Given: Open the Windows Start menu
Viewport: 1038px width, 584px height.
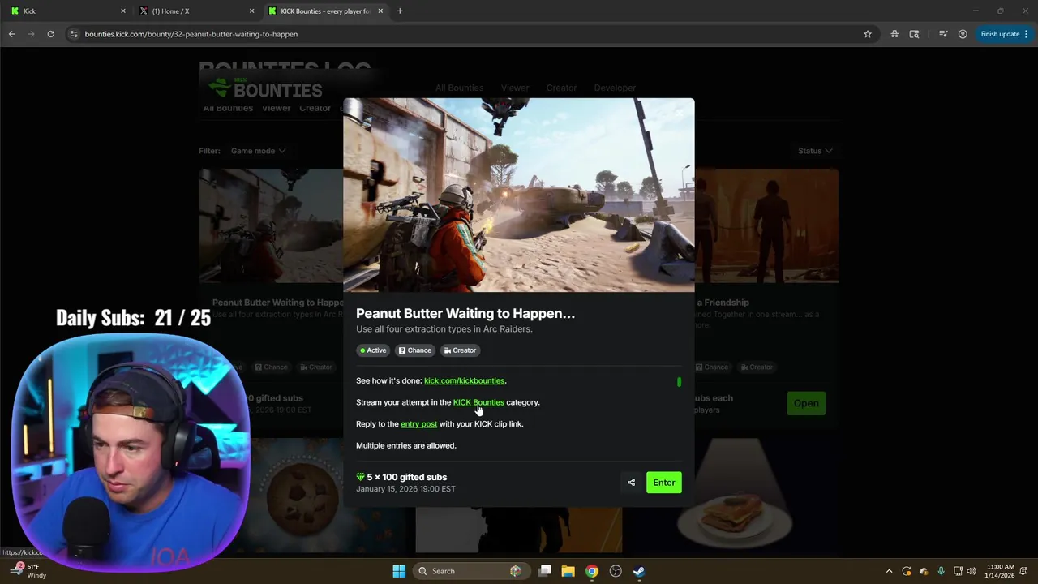Looking at the screenshot, I should click(399, 571).
